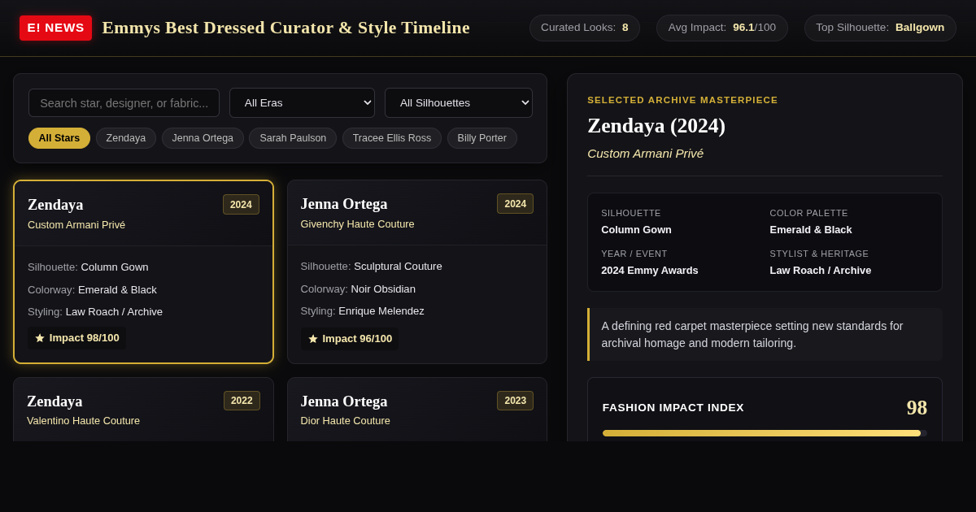Open the Zendaya 2024 Custom Armani Privé card
The height and width of the screenshot is (512, 976).
click(143, 272)
